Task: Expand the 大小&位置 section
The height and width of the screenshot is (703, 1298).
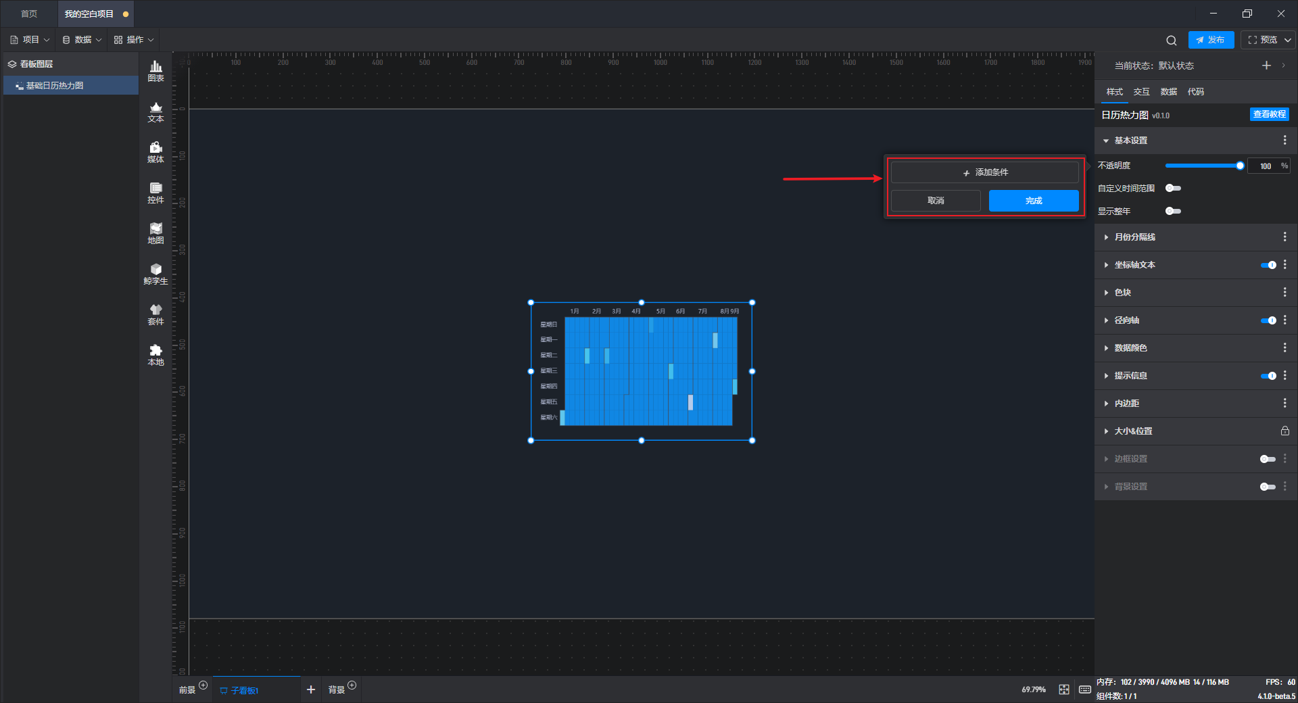Action: pos(1106,431)
